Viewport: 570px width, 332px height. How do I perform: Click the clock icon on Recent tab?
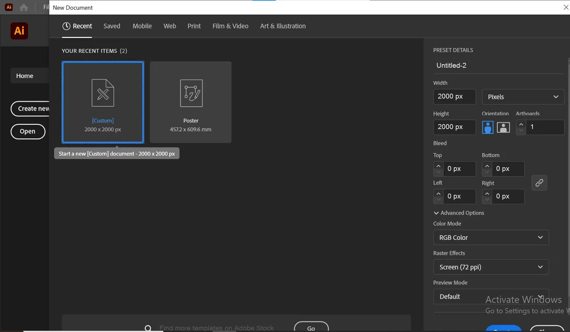66,26
